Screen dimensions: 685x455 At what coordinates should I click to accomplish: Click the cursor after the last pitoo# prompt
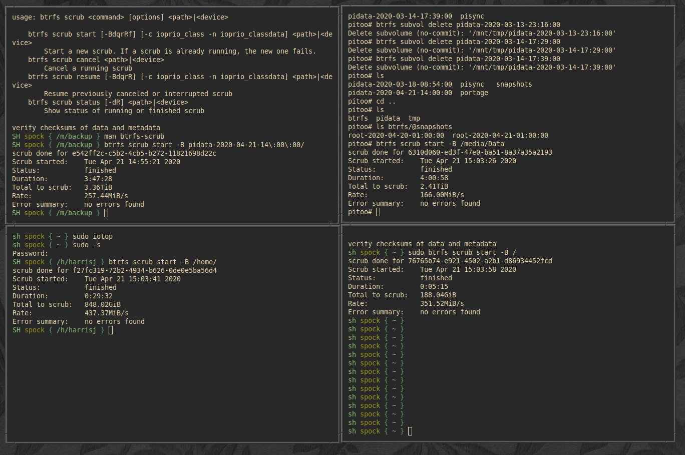click(378, 212)
